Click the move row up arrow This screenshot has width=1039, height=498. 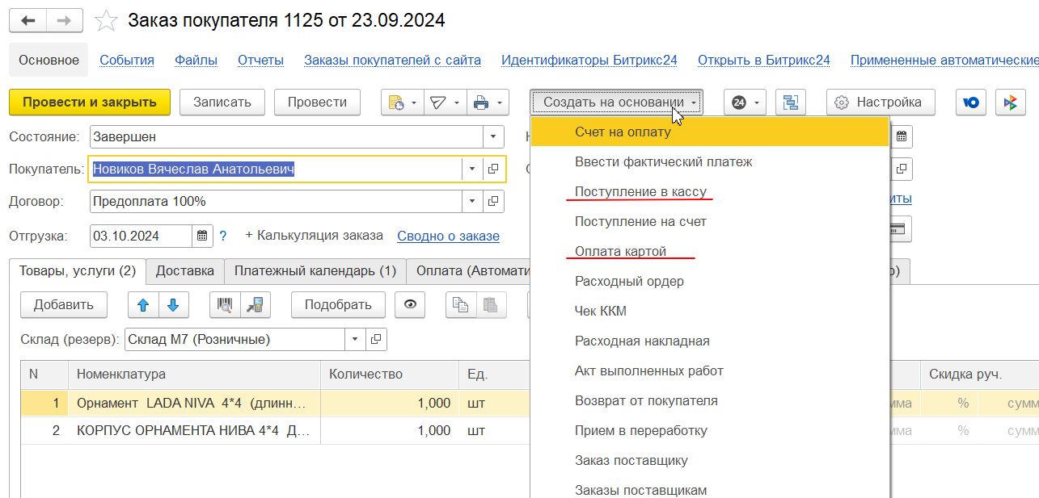pos(143,304)
